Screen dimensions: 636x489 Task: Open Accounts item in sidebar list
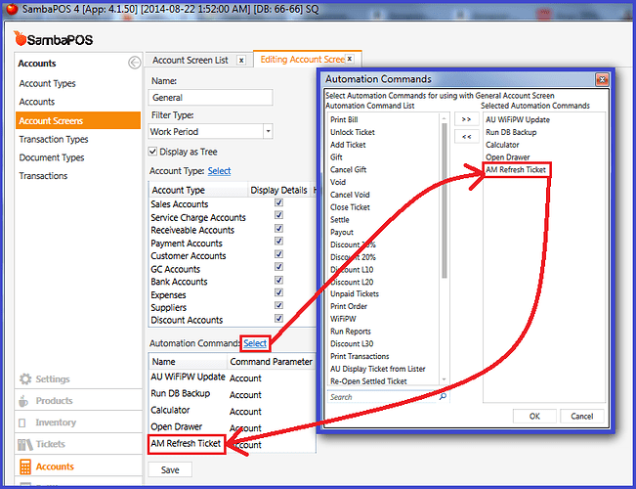pyautogui.click(x=37, y=102)
